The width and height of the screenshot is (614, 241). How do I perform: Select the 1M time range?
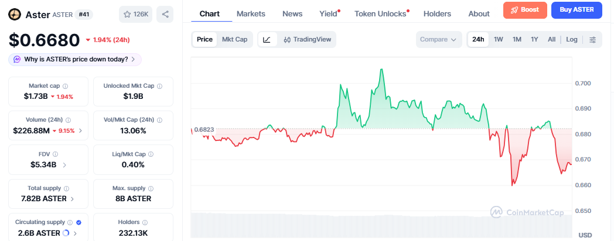[x=517, y=40]
